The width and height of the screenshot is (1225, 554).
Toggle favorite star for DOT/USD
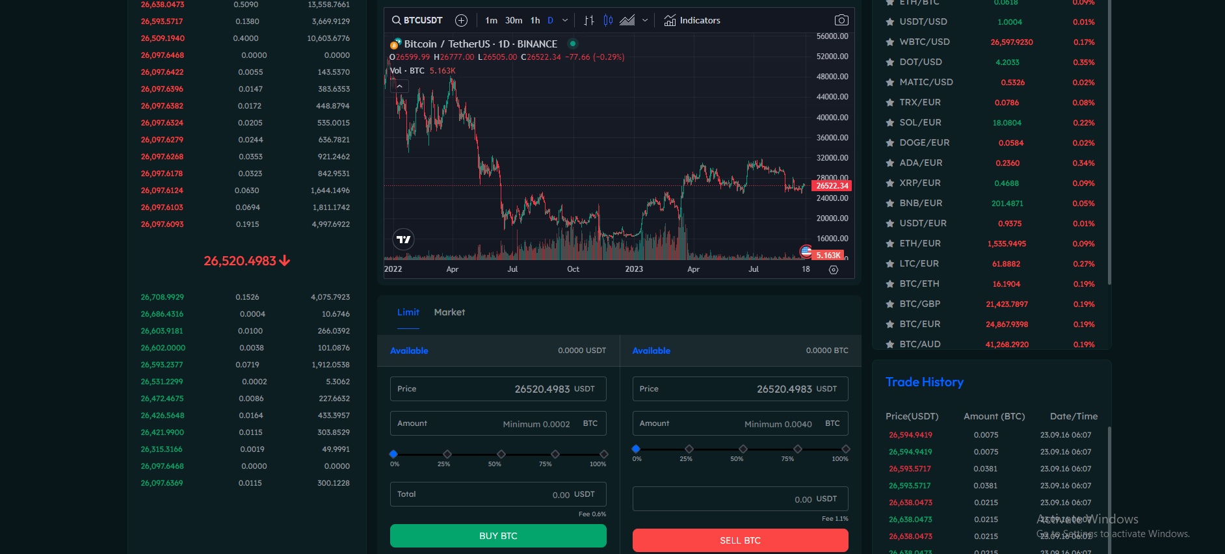click(889, 62)
